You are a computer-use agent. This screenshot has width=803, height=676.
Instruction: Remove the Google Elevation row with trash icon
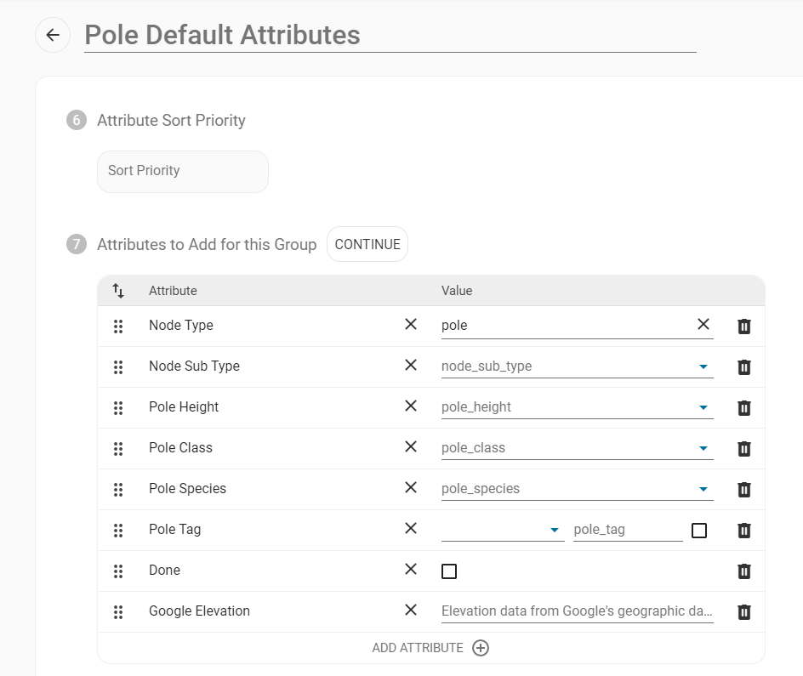744,611
